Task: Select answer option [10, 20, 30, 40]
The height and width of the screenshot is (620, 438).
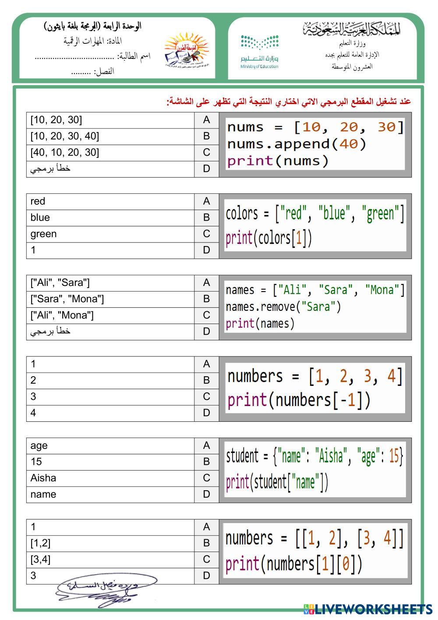Action: coord(110,136)
